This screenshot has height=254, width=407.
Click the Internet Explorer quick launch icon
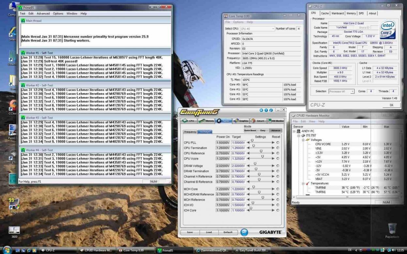(29, 250)
